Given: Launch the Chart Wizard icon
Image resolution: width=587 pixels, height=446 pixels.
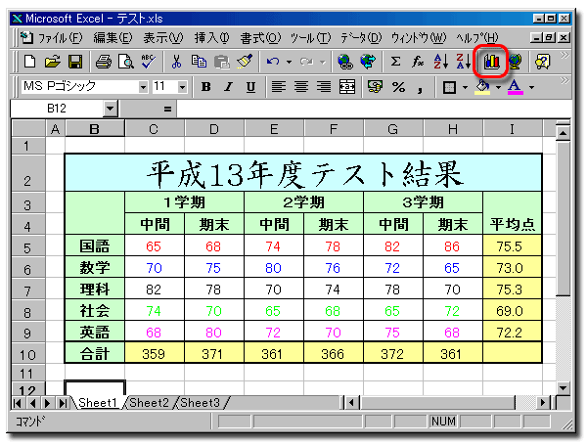Looking at the screenshot, I should click(x=491, y=62).
